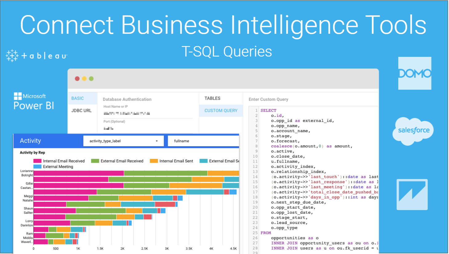
Task: Click the FROM keyword on line 25
Action: (x=266, y=233)
